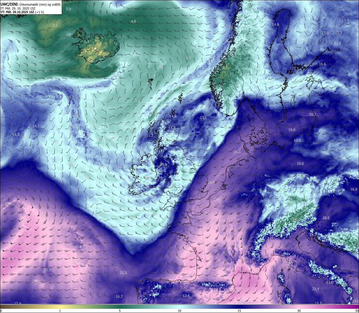Image resolution: width=359 pixels, height=313 pixels.
Task: Click the value 5.6 over Norway
Action: pos(245,46)
